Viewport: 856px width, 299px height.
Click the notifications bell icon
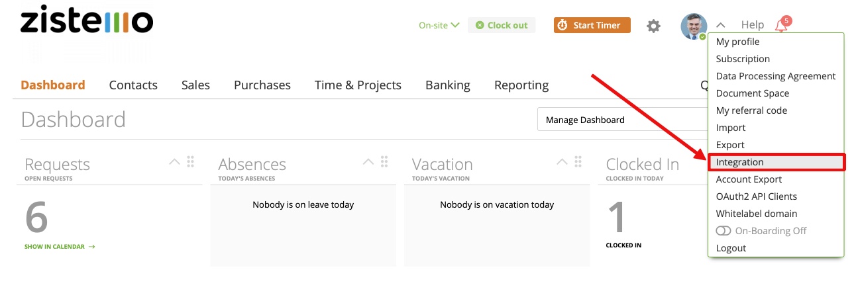pyautogui.click(x=781, y=26)
